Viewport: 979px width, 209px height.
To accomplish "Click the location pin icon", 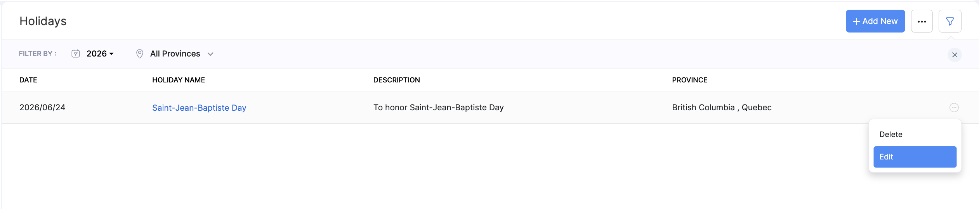I will point(140,54).
